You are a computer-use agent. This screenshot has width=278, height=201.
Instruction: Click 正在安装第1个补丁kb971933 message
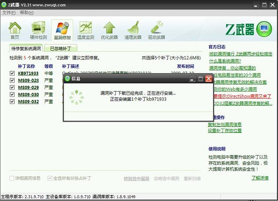[x=138, y=99]
